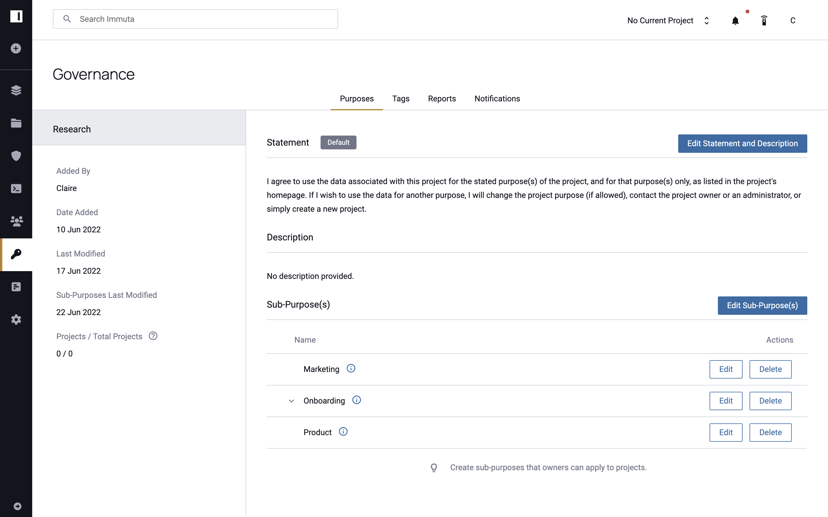This screenshot has height=517, width=828.
Task: Focus the Search Immuta field
Action: click(195, 19)
